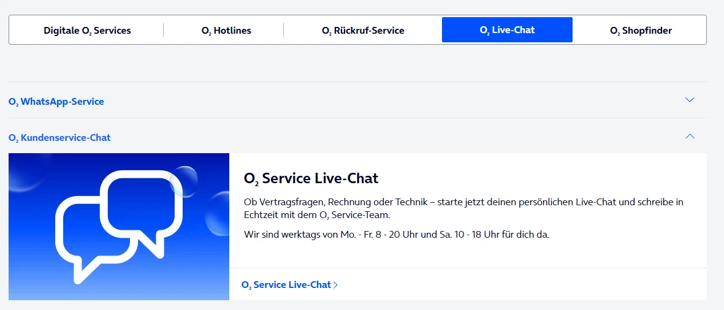
Task: Expand the WhatsApp-Service section with its chevron
Action: [690, 100]
